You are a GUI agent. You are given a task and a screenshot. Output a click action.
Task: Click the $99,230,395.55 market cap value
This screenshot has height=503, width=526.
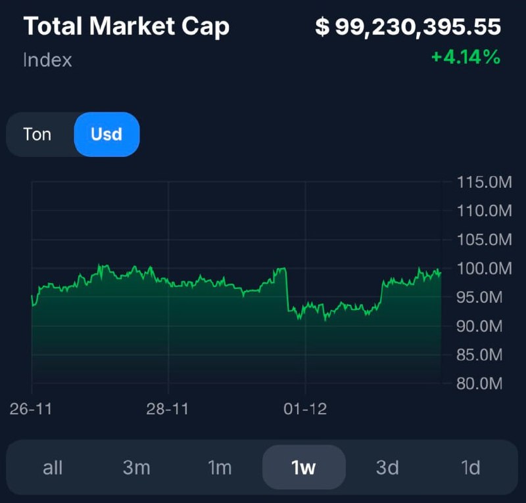pos(408,27)
